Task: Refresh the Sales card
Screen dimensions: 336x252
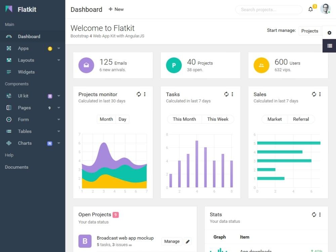Action: point(314,94)
